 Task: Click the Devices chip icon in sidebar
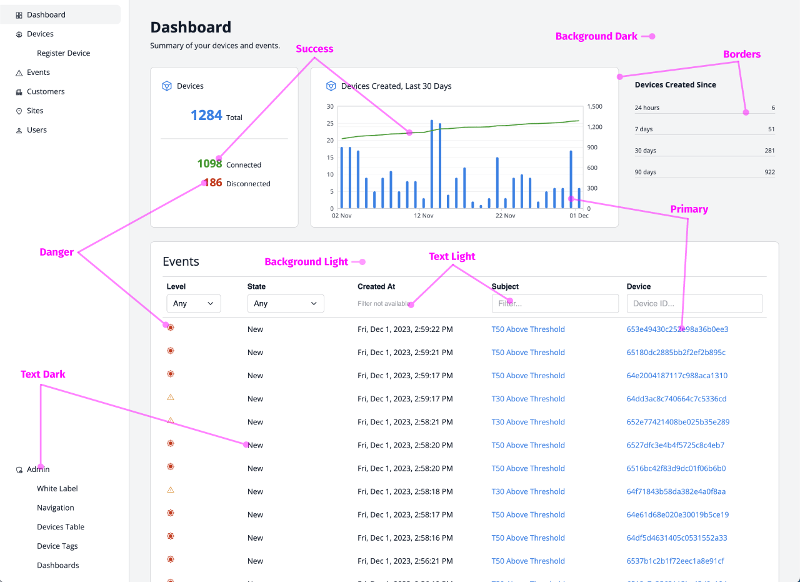coord(19,34)
